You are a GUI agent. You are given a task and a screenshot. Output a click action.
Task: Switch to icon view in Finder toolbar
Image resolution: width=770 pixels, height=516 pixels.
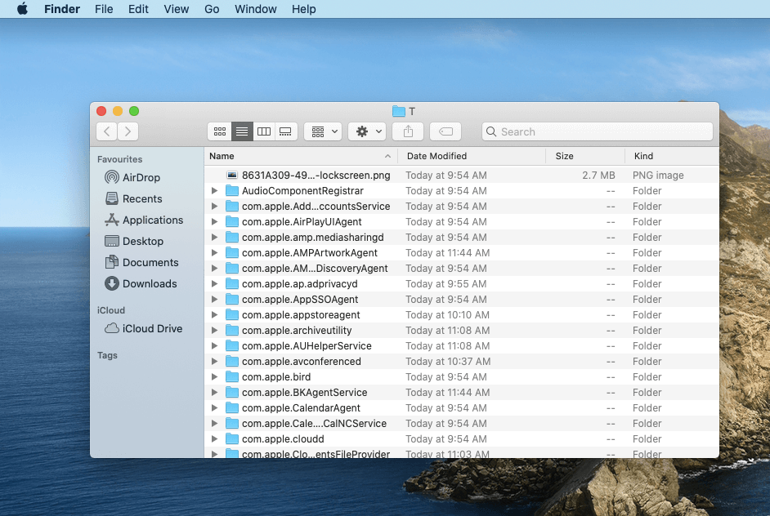(220, 131)
